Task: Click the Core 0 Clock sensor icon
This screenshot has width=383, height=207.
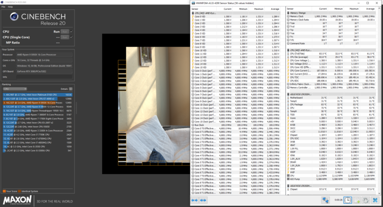Action: tap(193, 71)
